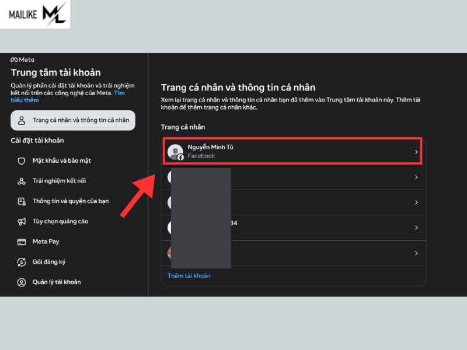The width and height of the screenshot is (467, 350).
Task: Open Nguyễn Minh Tú profile name
Action: [210, 148]
